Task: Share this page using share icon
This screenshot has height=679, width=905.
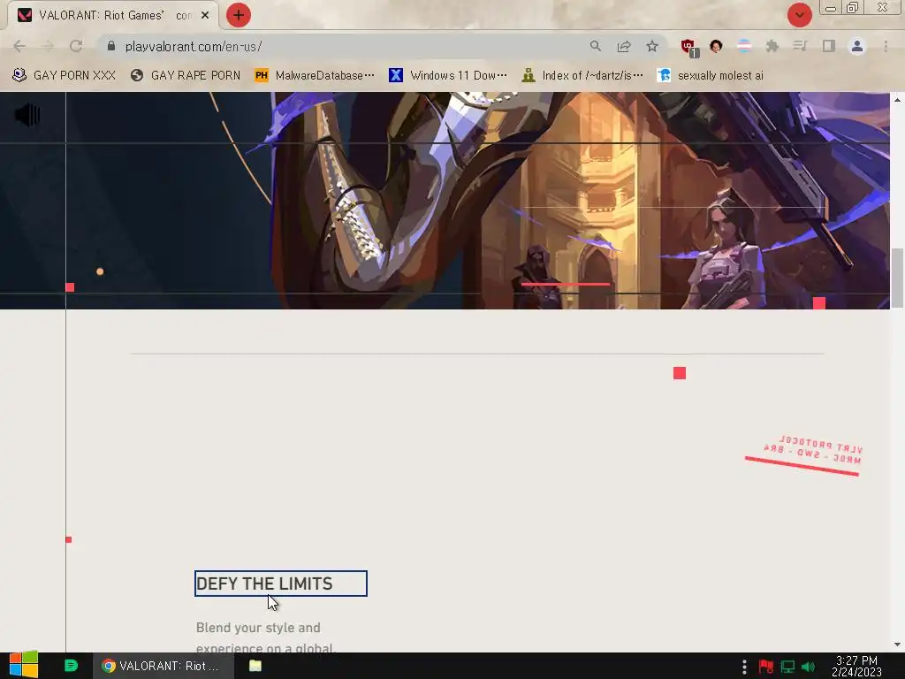Action: (x=624, y=46)
